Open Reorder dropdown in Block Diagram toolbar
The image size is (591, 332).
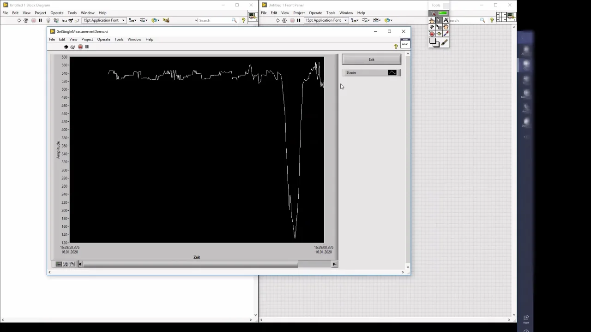[x=155, y=20]
